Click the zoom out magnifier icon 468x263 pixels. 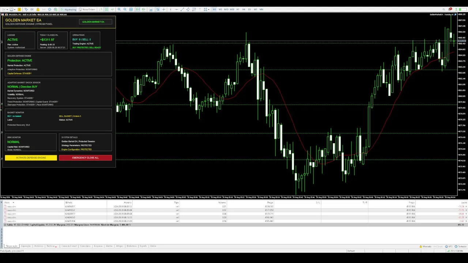125,9
